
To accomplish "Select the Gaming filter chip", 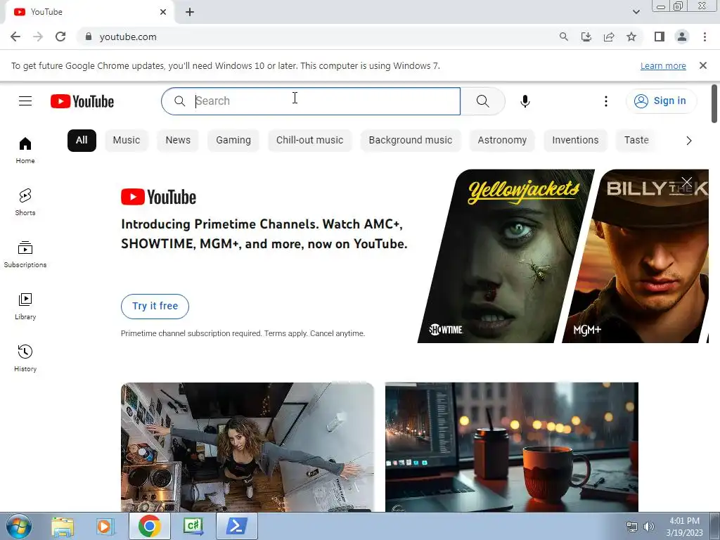I will coord(233,141).
